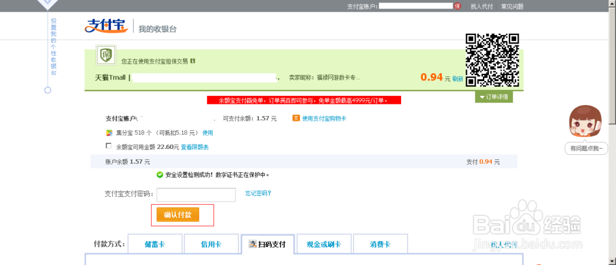Screen dimensions: 616x265
Task: Click the seller nickname 福禄网游数卡专...
Action: pos(338,78)
